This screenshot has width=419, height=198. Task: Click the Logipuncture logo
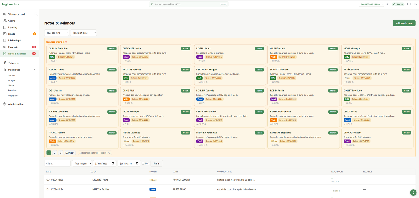[10, 4]
